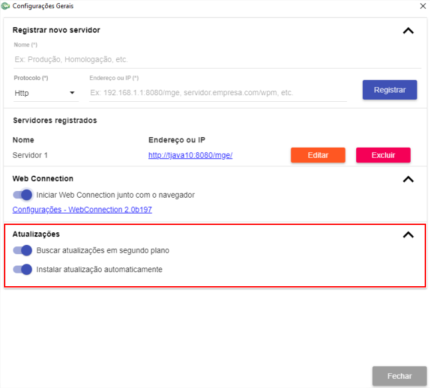Turn off Instalar atualização automaticamente

coord(23,270)
